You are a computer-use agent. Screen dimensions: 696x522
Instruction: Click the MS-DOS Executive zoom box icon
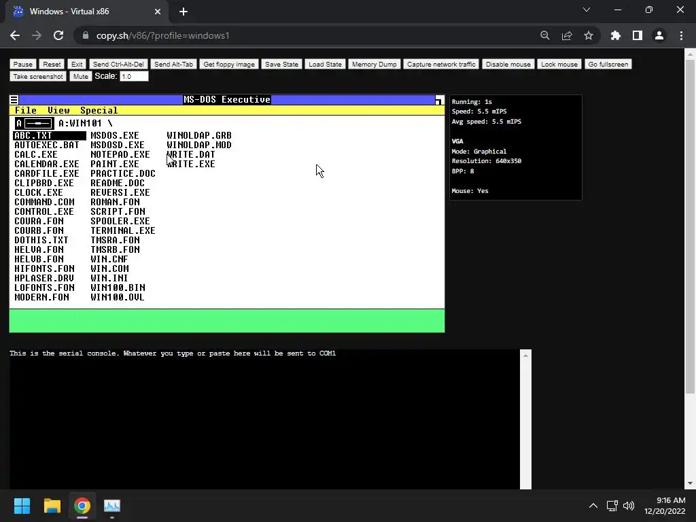440,100
